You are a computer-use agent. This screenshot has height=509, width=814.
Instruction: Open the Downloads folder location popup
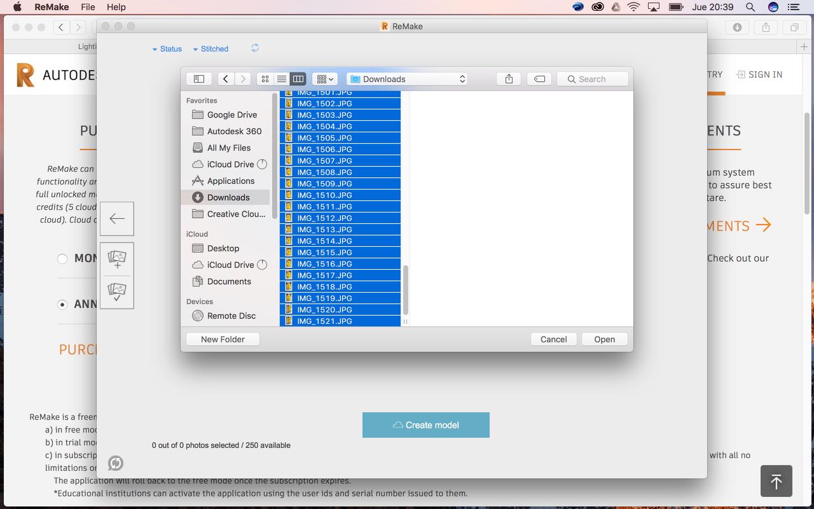408,79
